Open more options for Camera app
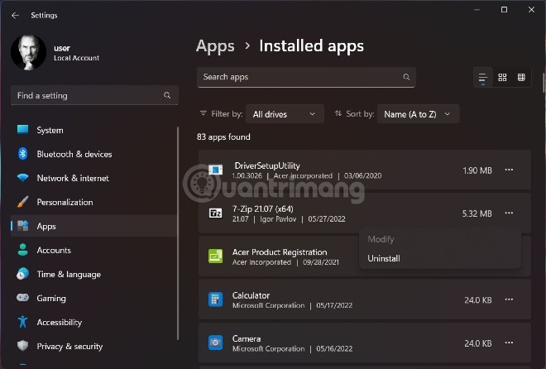The height and width of the screenshot is (369, 546). pyautogui.click(x=509, y=343)
